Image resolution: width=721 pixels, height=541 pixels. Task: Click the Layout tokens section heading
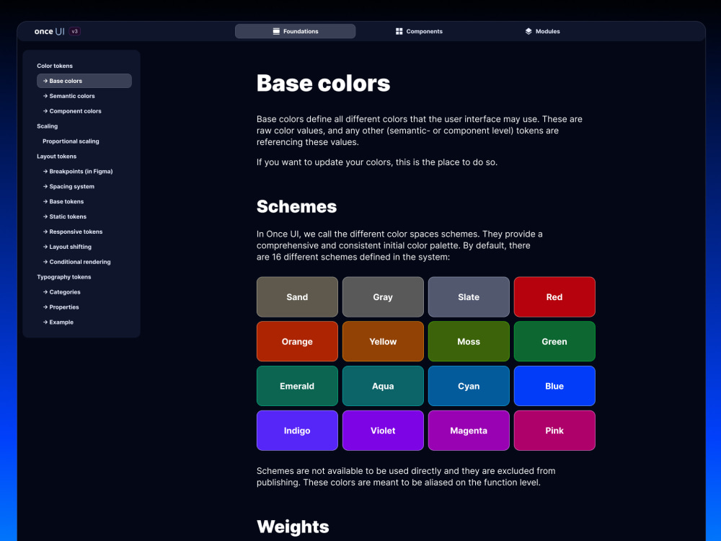(56, 157)
